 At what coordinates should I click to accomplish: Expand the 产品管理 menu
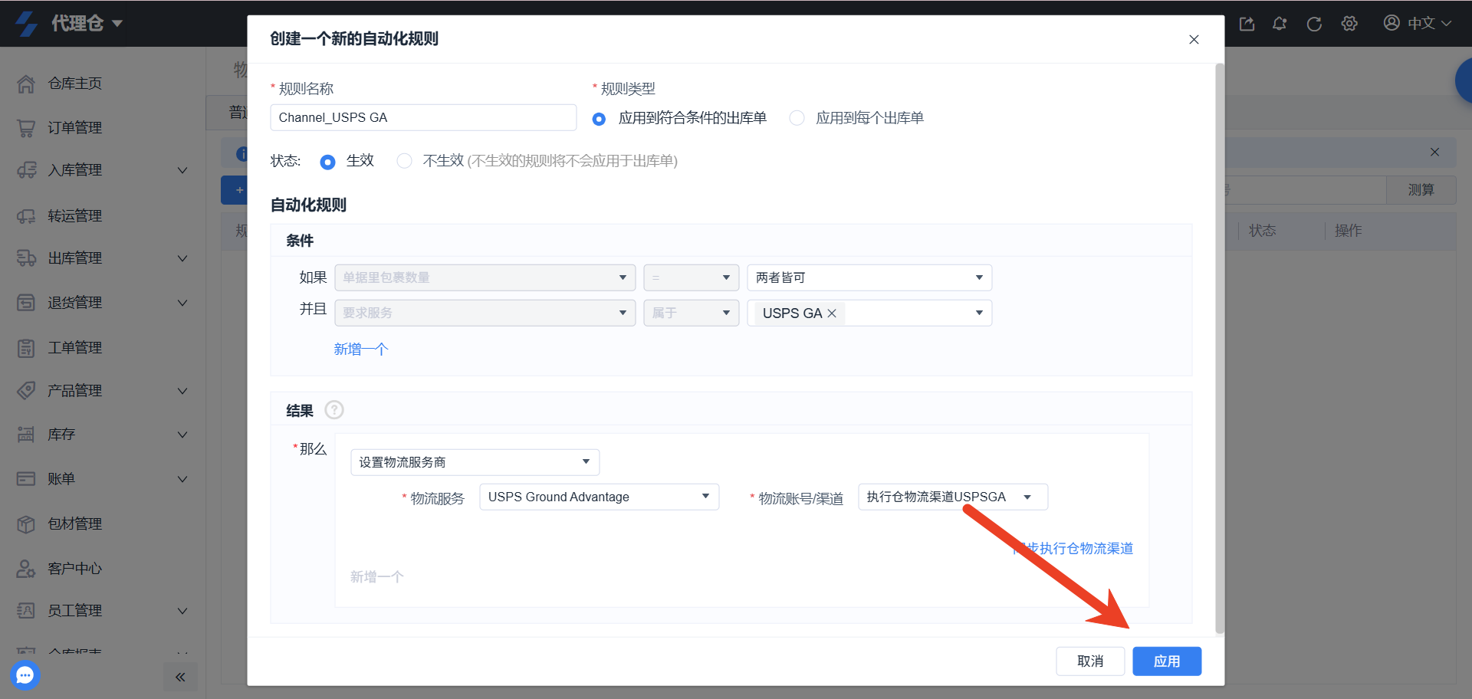coord(182,391)
